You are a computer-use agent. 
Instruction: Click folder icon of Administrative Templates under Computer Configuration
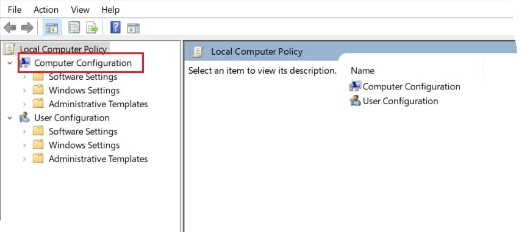pyautogui.click(x=38, y=104)
